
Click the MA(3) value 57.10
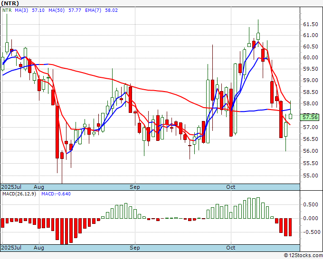(x=38, y=10)
